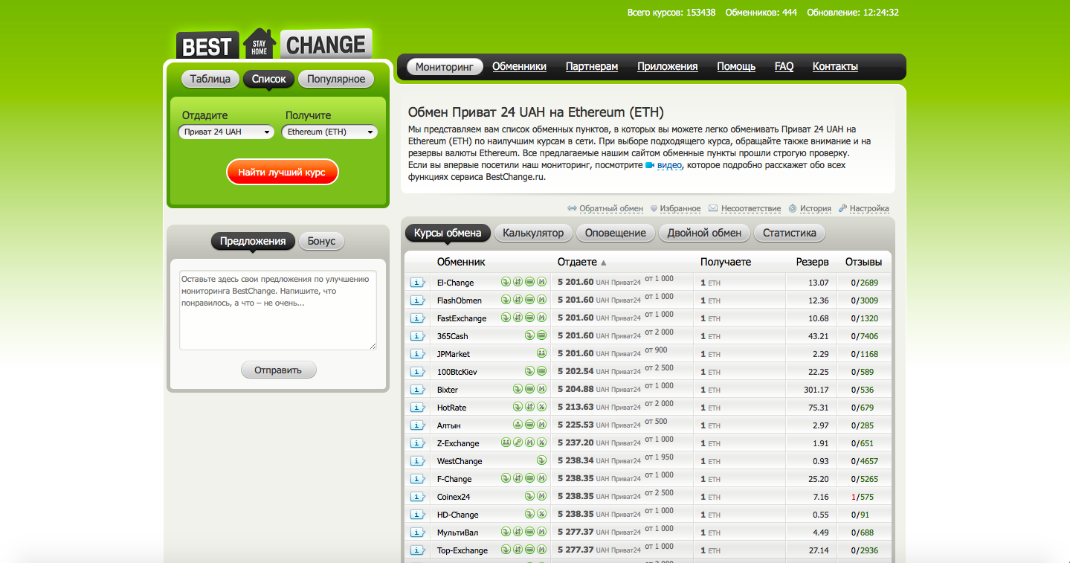This screenshot has height=563, width=1070.
Task: Open info icon for JPMarket row
Action: click(418, 354)
